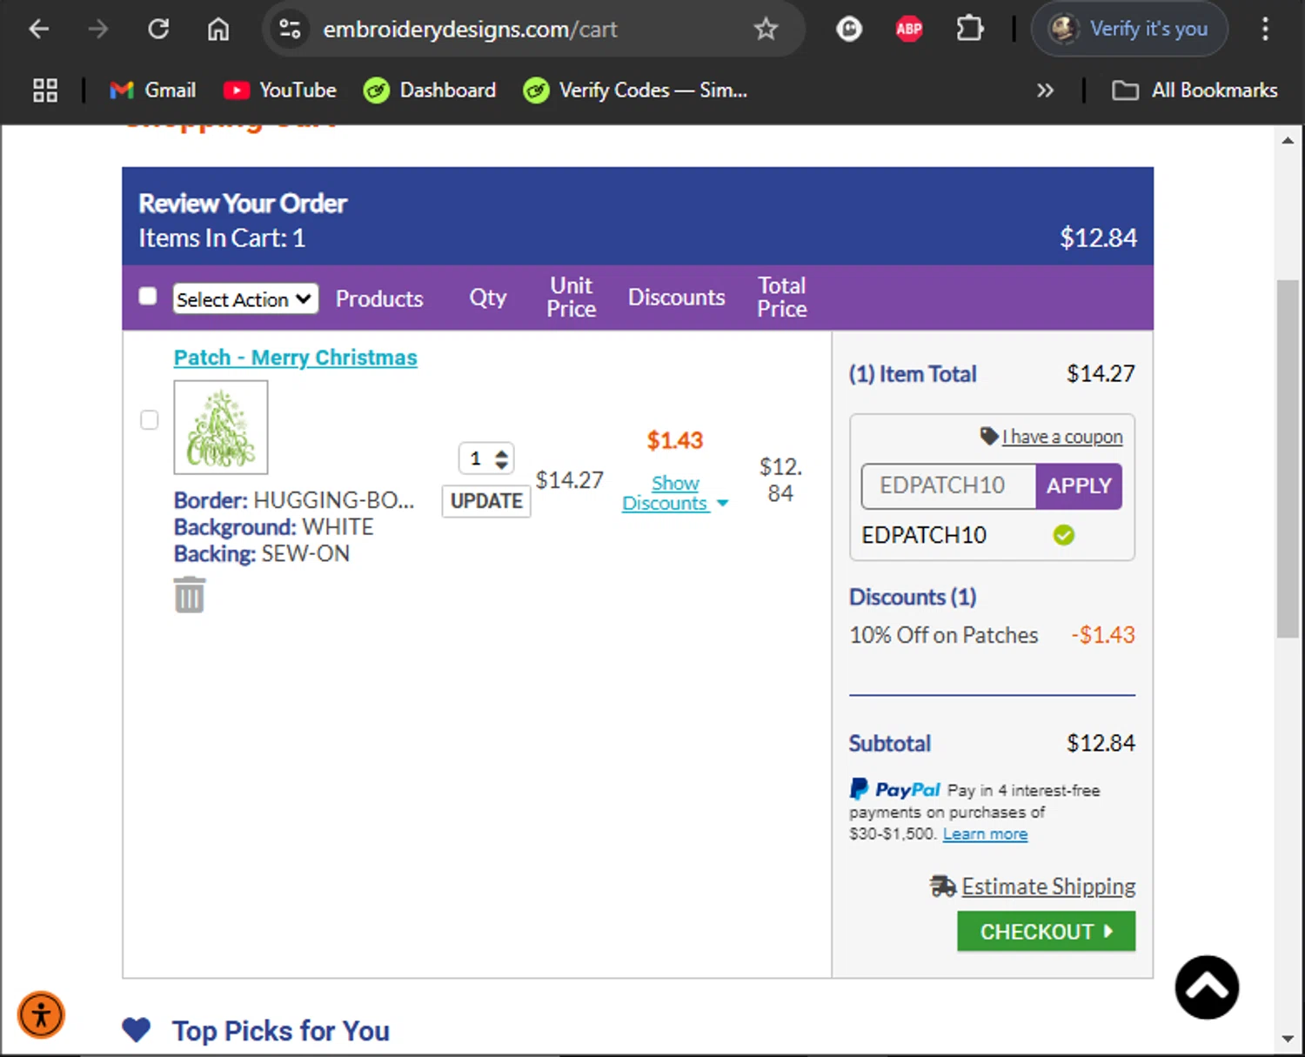Click the Discounts (1) heading
Screen dimensions: 1305x1057
pos(913,597)
